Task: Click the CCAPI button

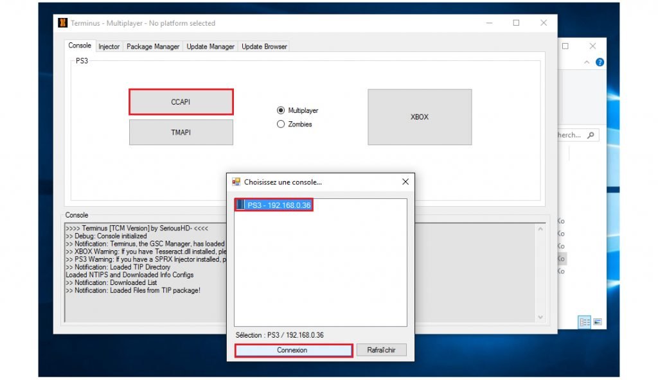Action: (181, 102)
